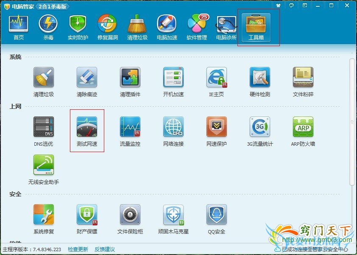Go to the 修复漏洞 tab
Screen dimensions: 357x255
click(107, 28)
